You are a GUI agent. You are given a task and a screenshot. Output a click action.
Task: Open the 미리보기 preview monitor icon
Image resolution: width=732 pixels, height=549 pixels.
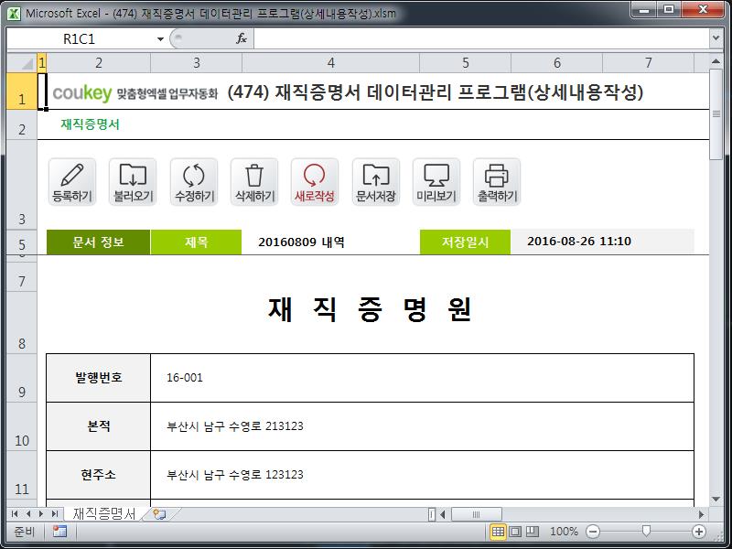point(436,182)
